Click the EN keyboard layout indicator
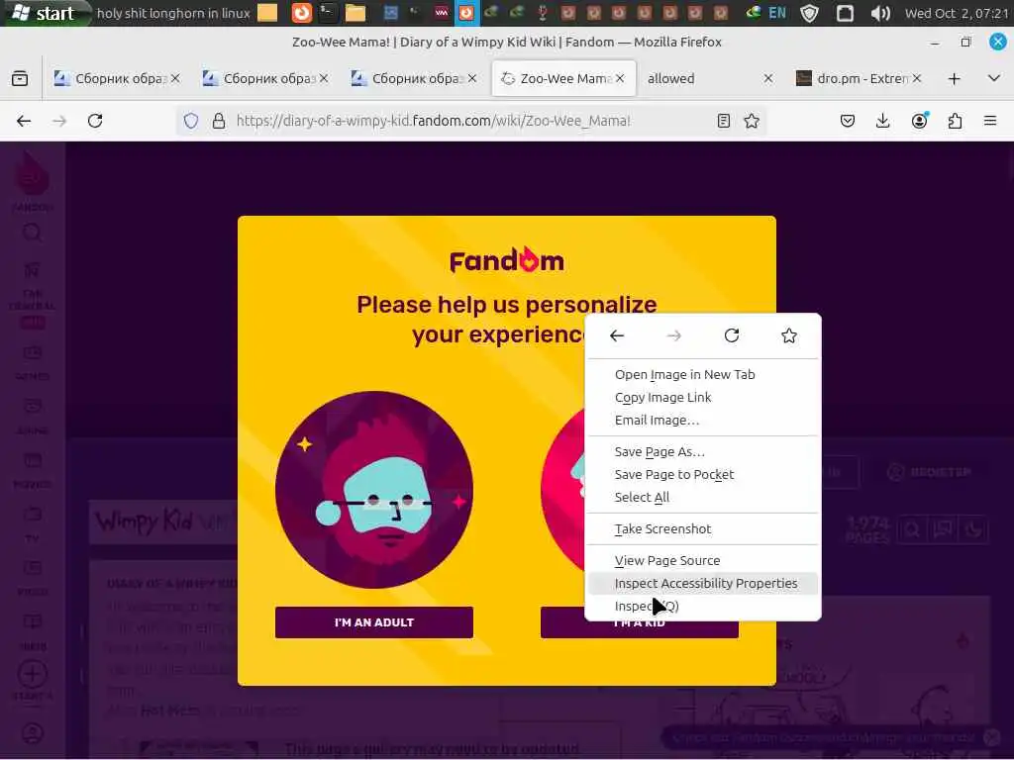This screenshot has width=1014, height=760. pyautogui.click(x=777, y=13)
